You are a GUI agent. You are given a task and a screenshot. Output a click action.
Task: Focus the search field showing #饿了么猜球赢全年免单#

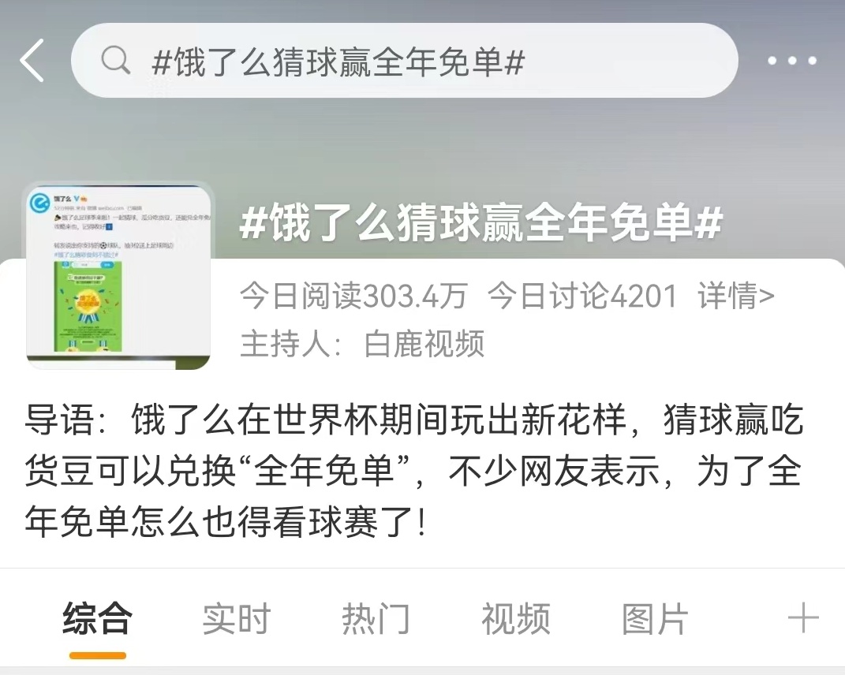tap(404, 61)
